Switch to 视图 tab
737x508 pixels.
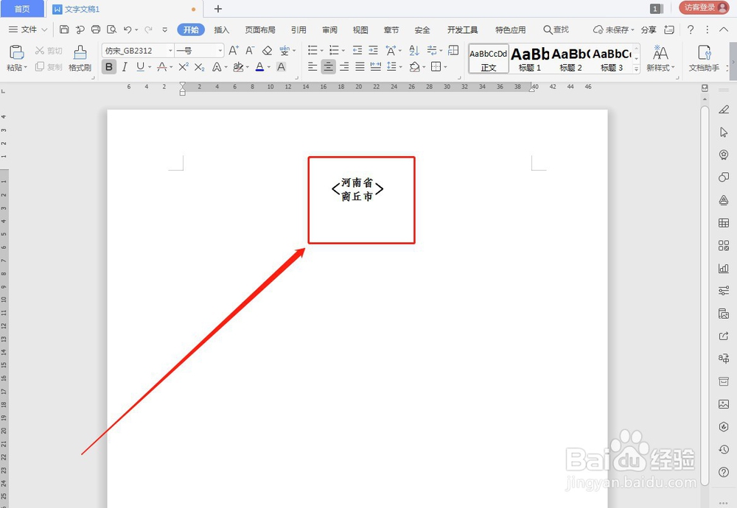tap(360, 29)
